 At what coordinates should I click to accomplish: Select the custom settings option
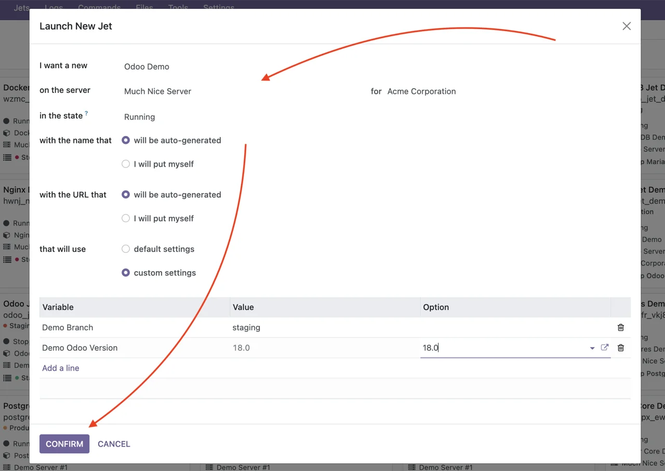click(x=126, y=273)
